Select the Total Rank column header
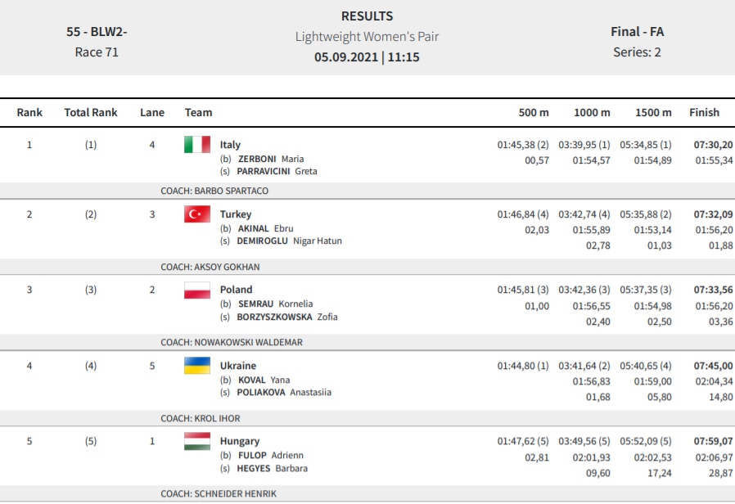This screenshot has width=735, height=504. click(91, 112)
